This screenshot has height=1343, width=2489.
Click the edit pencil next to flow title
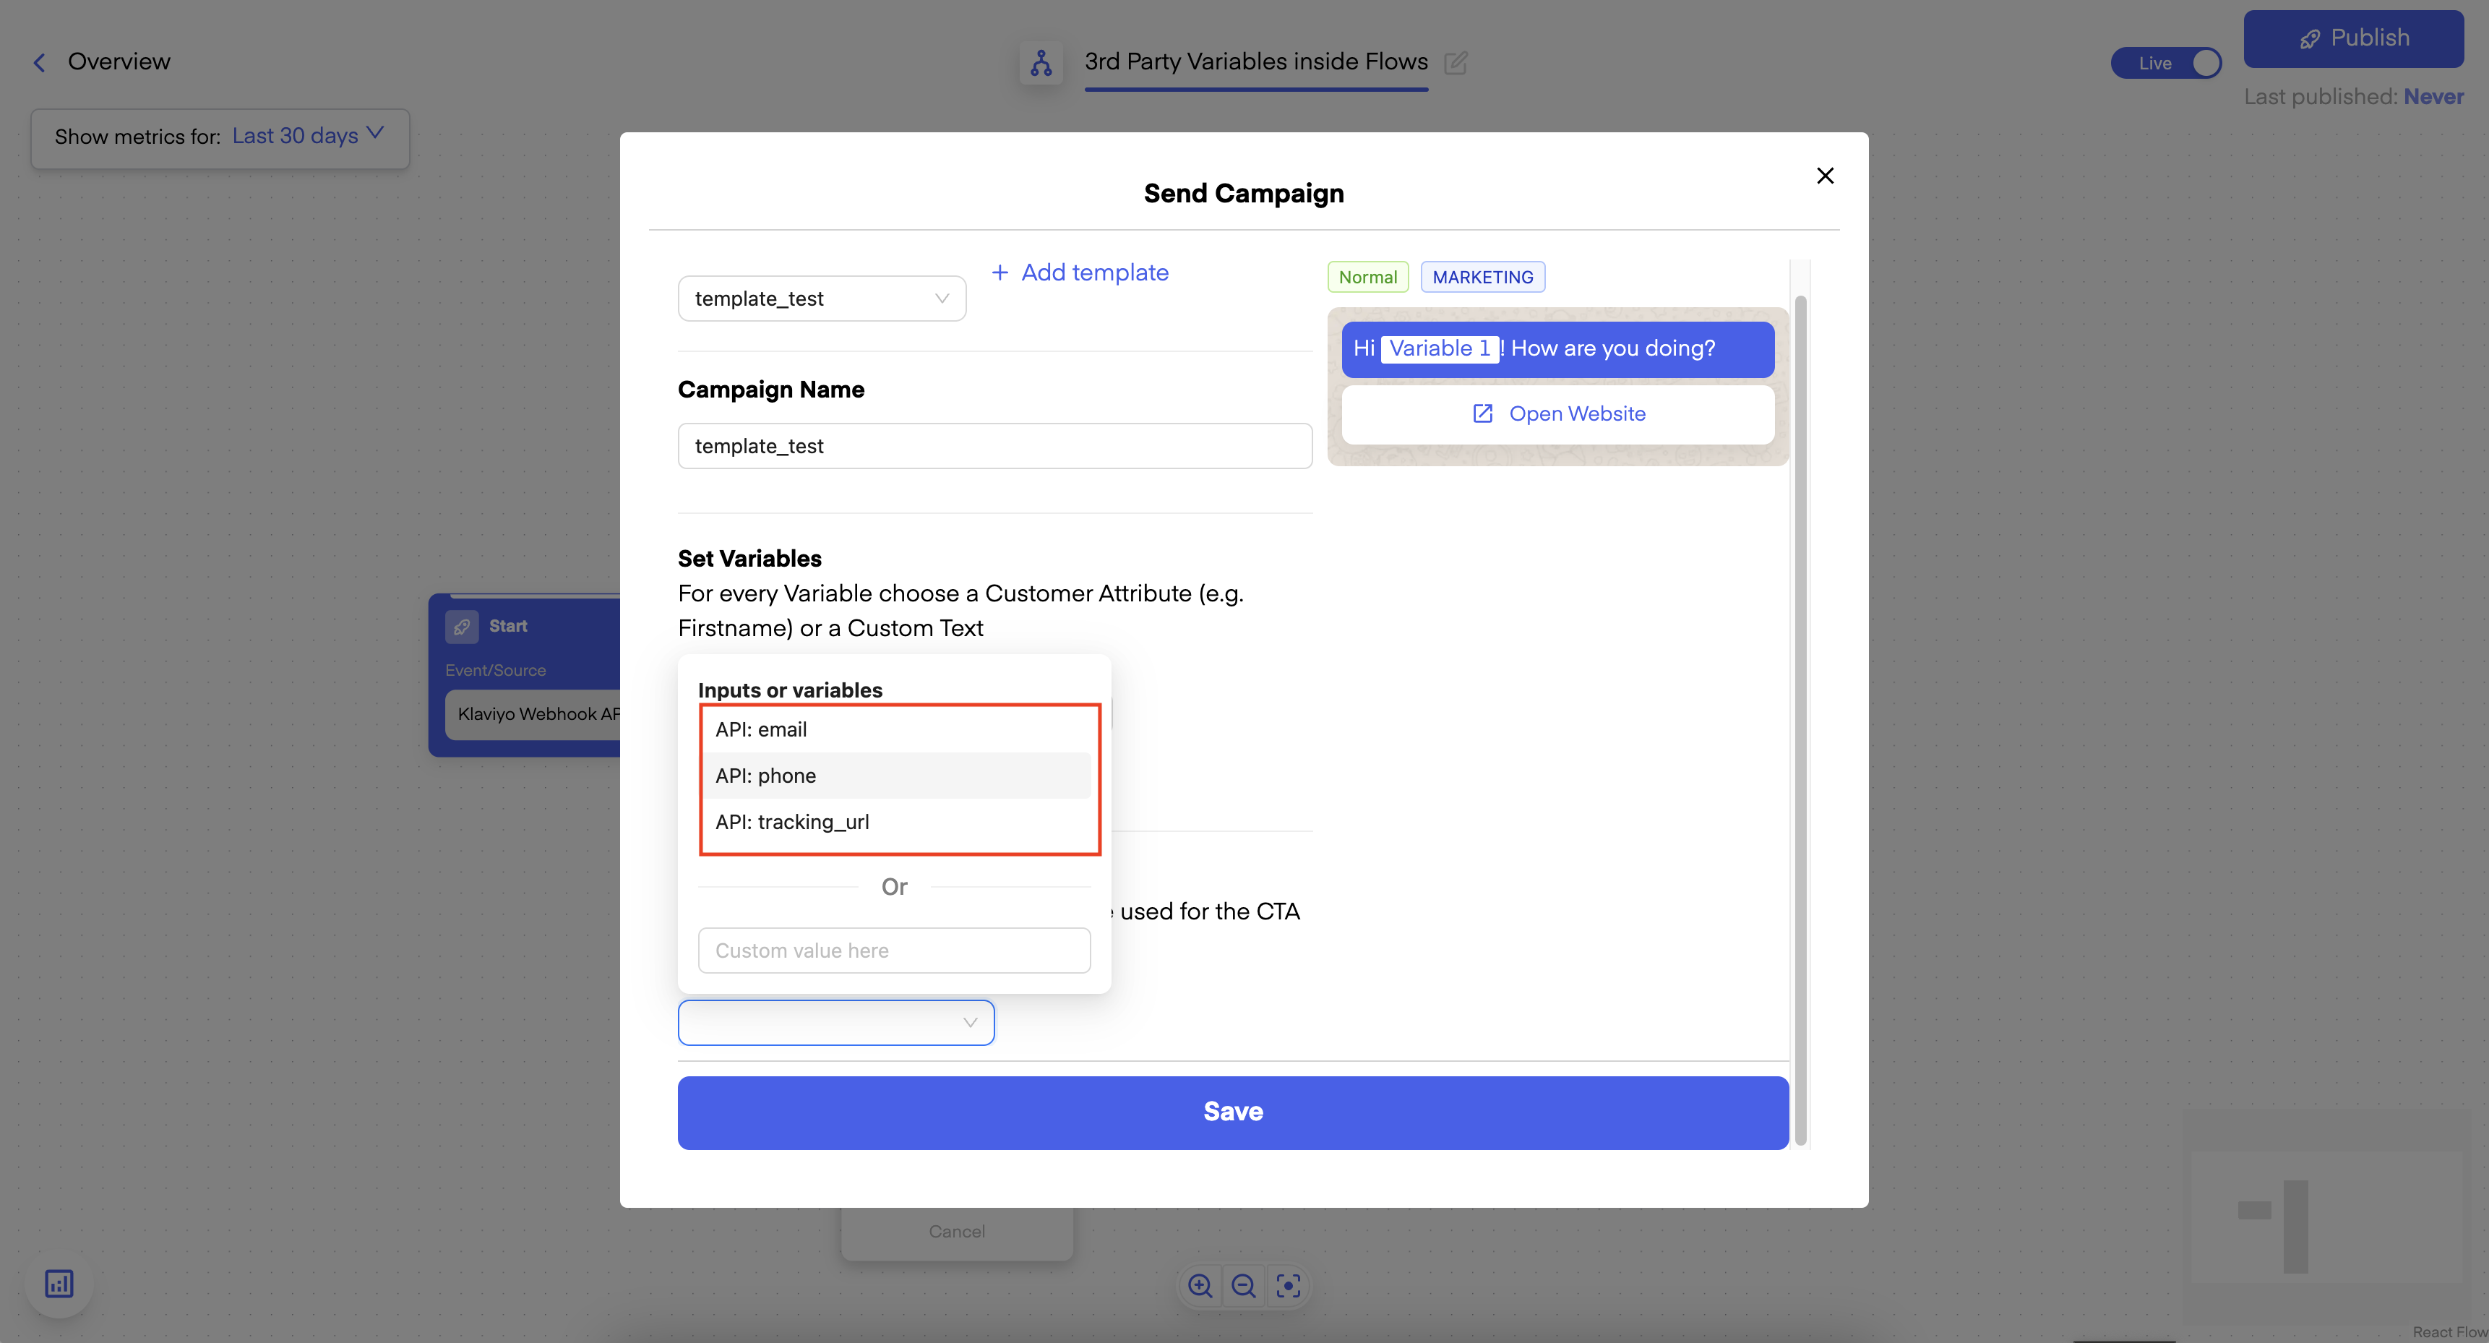coord(1455,63)
